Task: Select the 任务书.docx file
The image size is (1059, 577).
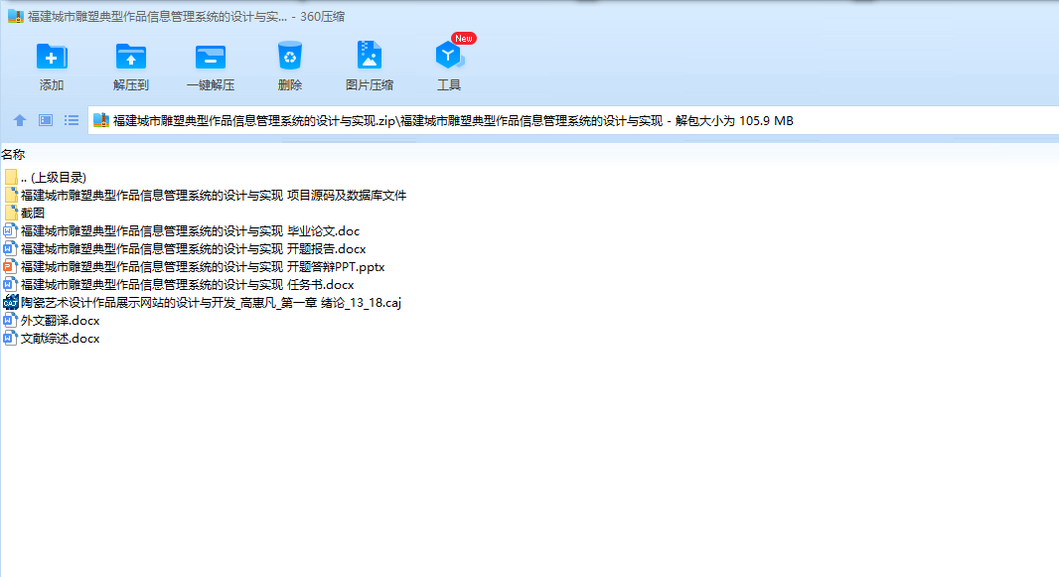Action: pos(187,285)
